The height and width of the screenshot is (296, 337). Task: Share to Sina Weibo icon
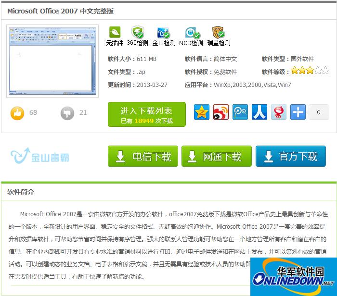pyautogui.click(x=220, y=112)
